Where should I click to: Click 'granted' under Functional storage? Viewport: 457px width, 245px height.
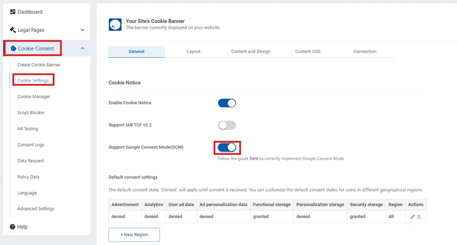pos(260,217)
